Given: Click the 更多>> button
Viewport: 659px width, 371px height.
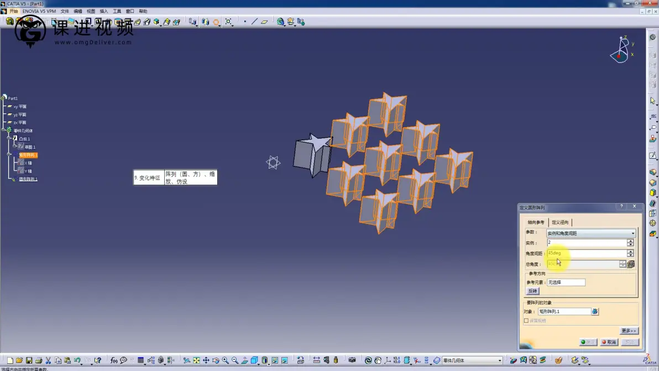Looking at the screenshot, I should (629, 331).
